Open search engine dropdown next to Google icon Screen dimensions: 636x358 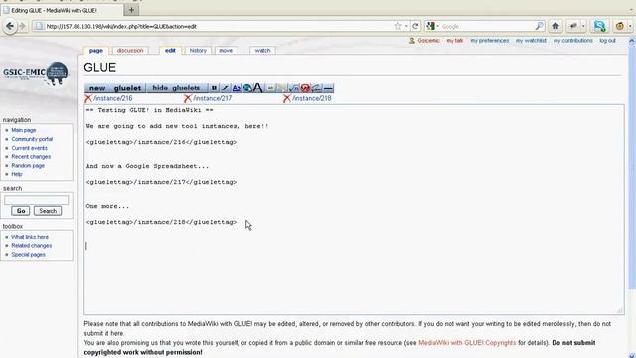437,27
